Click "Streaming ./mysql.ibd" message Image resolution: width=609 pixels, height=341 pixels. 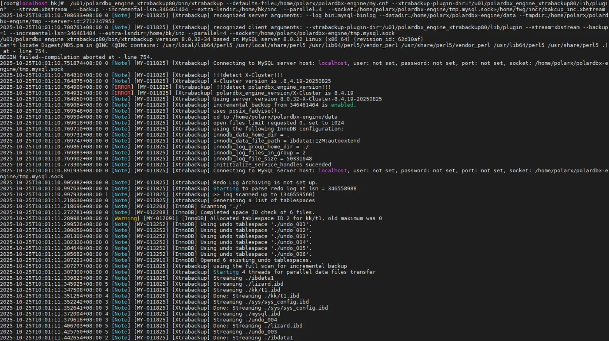pyautogui.click(x=247, y=314)
